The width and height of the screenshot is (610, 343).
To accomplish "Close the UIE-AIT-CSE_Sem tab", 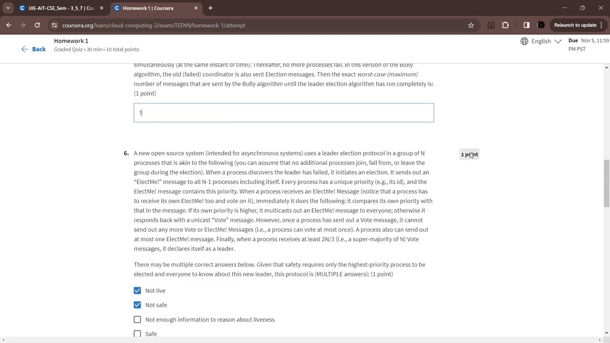I will coord(102,8).
